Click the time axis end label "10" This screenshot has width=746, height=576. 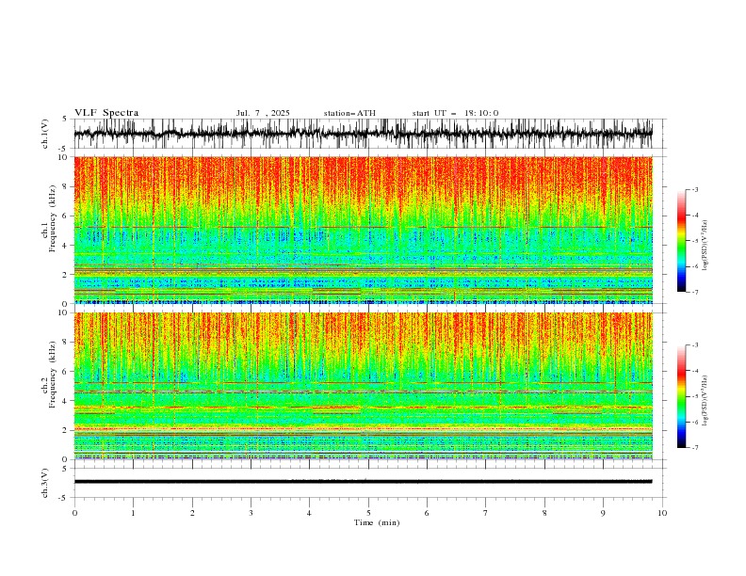tap(662, 513)
